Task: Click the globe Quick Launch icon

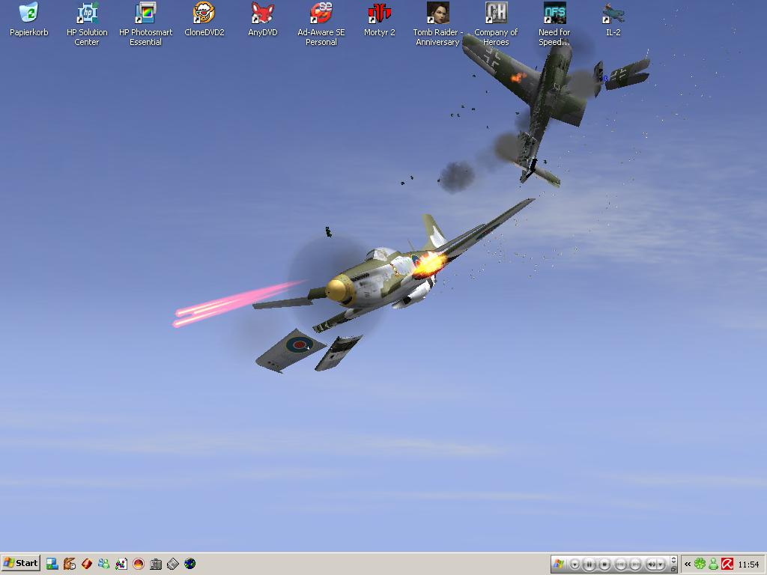Action: point(190,564)
